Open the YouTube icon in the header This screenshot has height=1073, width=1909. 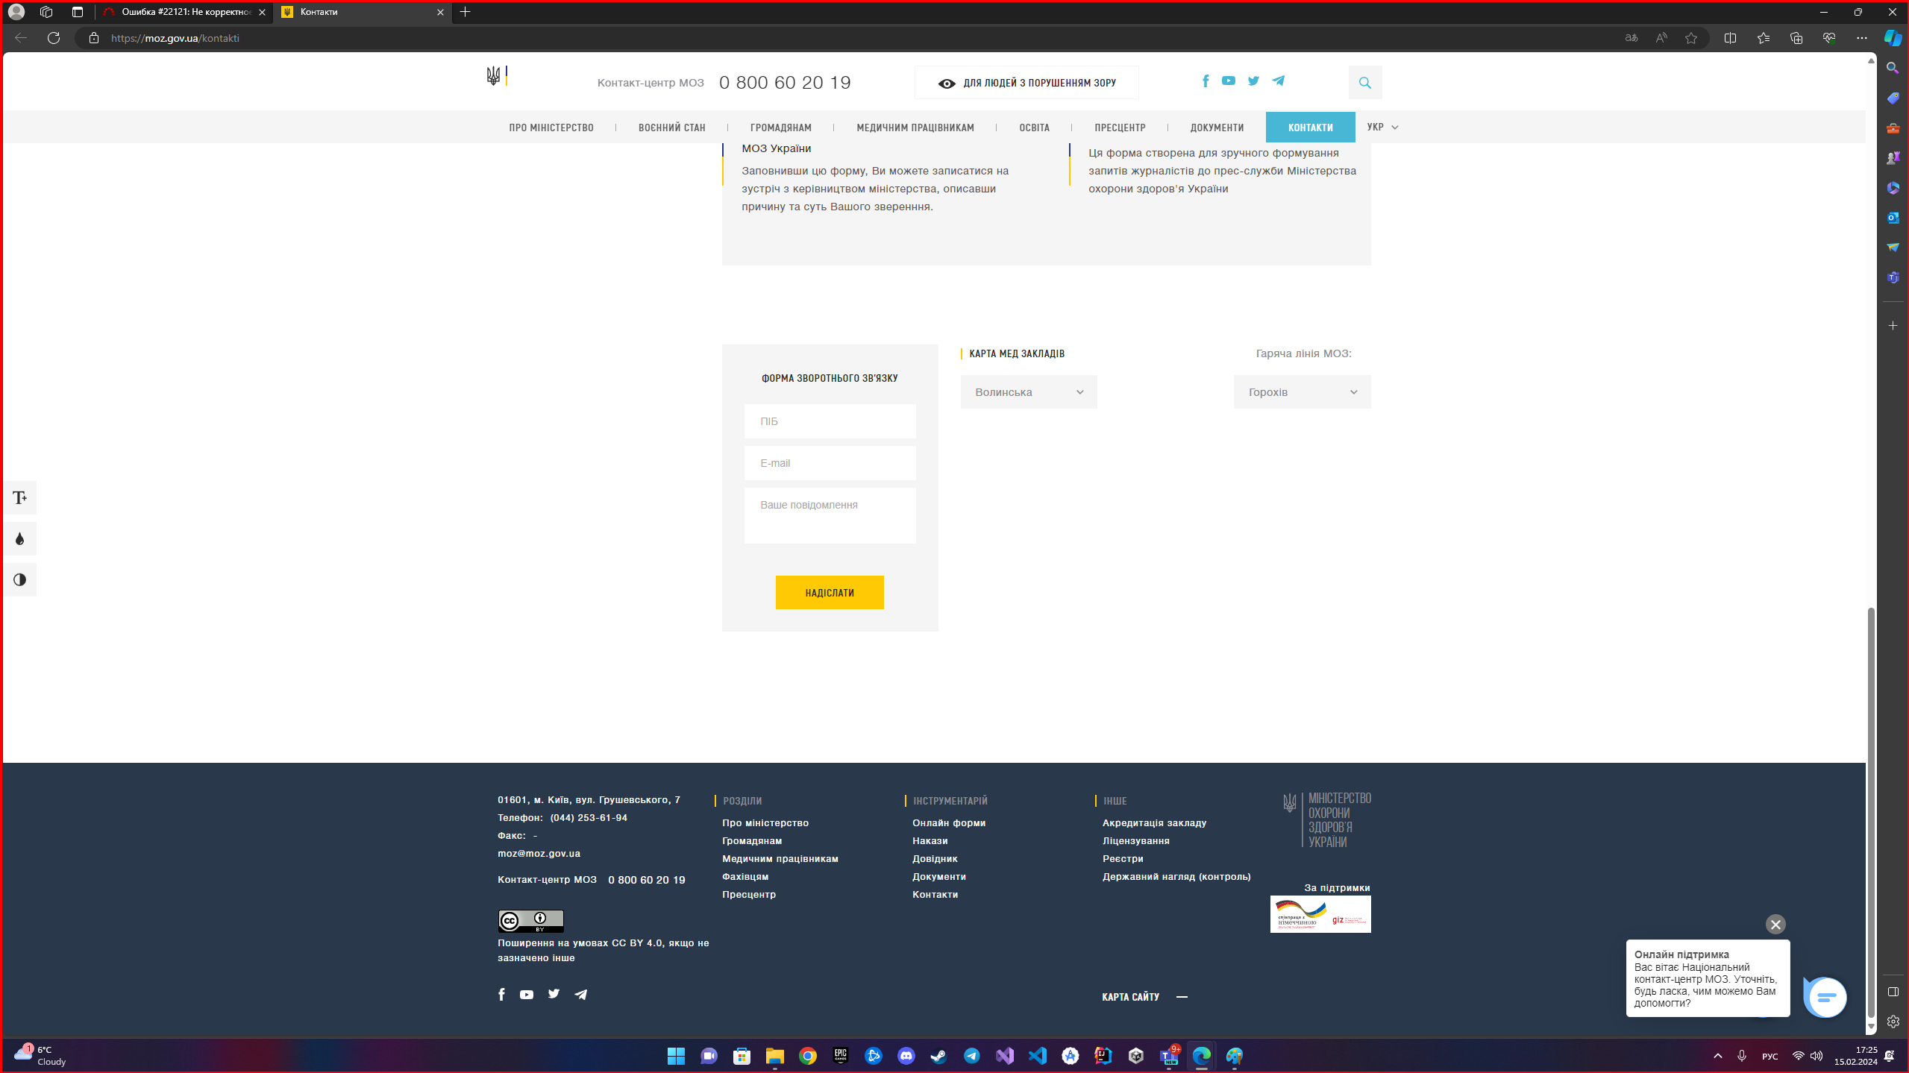tap(1229, 81)
